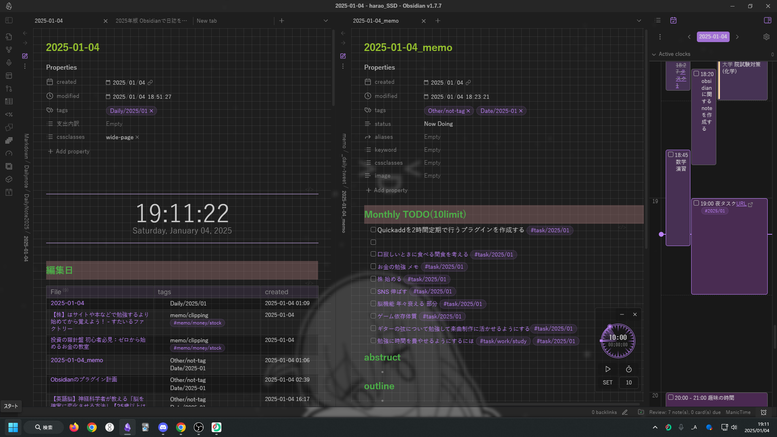Open the table-grid ribbon icon
The image size is (777, 437).
click(x=9, y=102)
